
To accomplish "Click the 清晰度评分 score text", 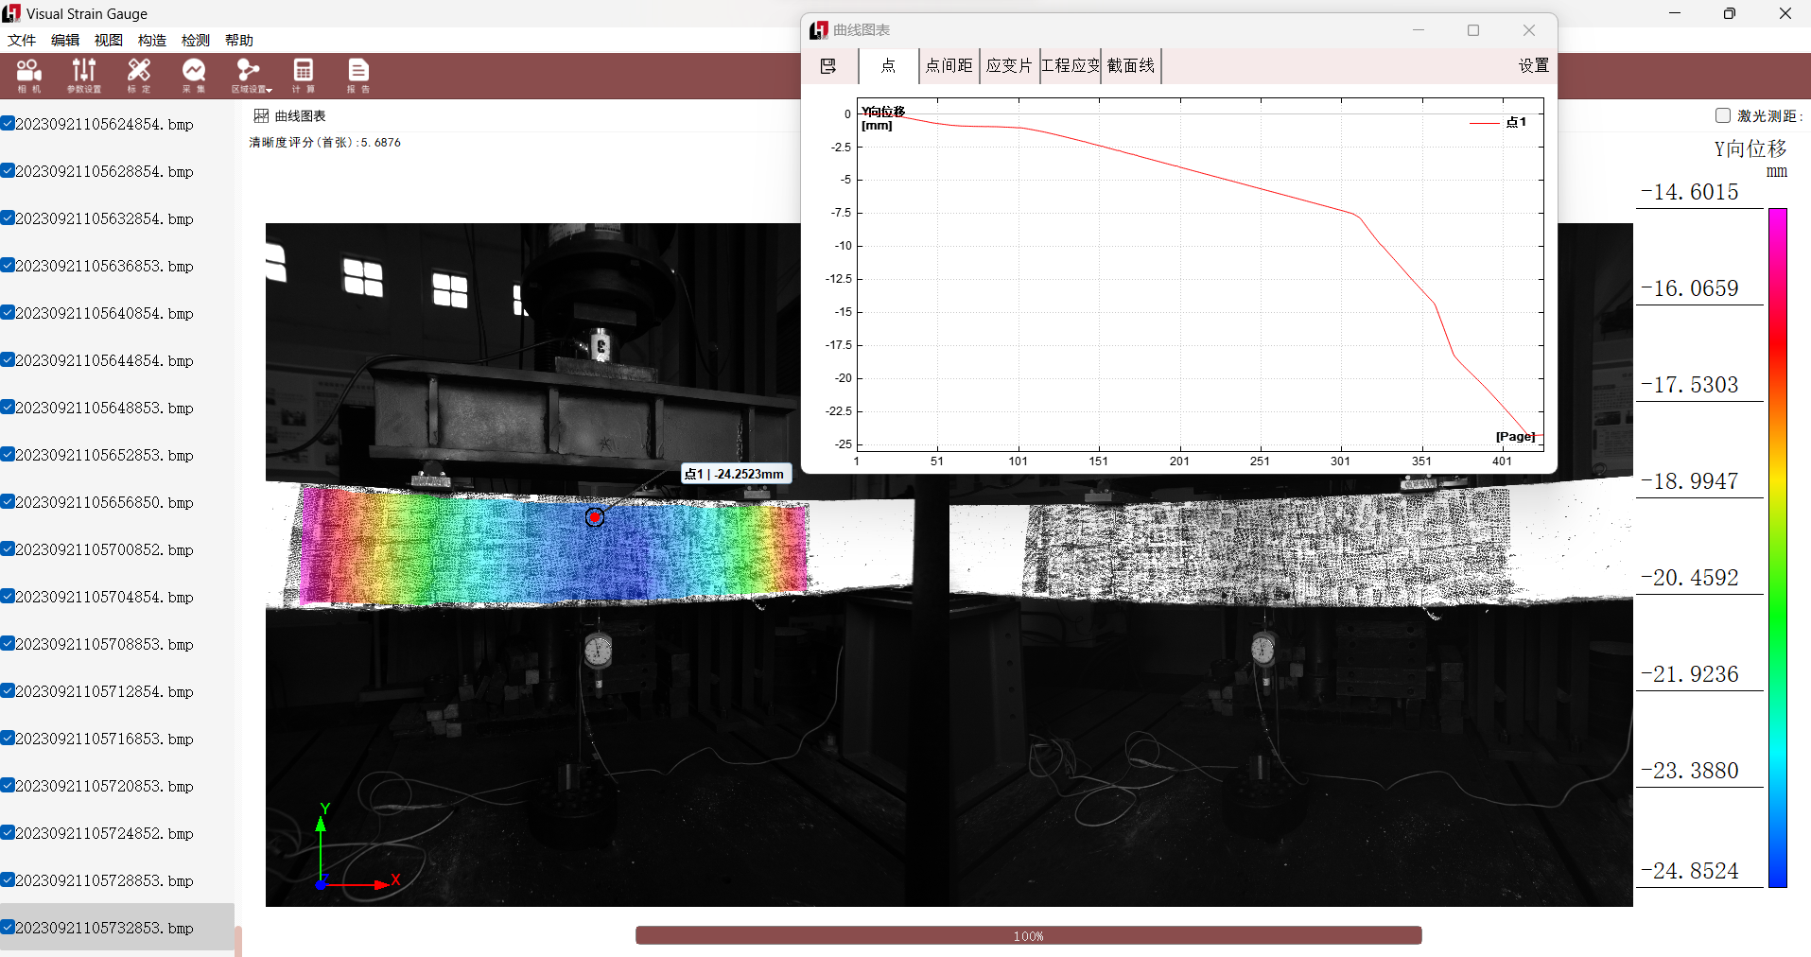I will tap(324, 143).
